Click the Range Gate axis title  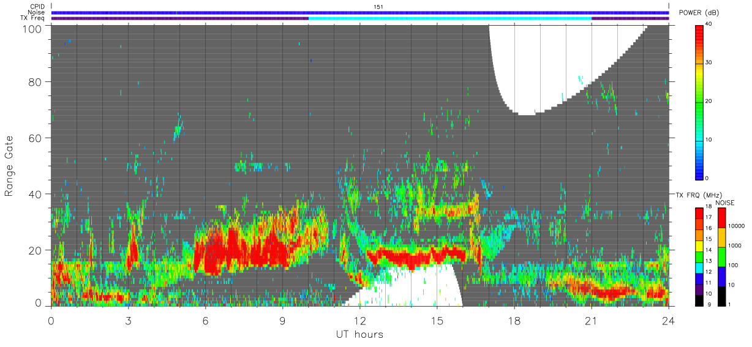click(9, 166)
